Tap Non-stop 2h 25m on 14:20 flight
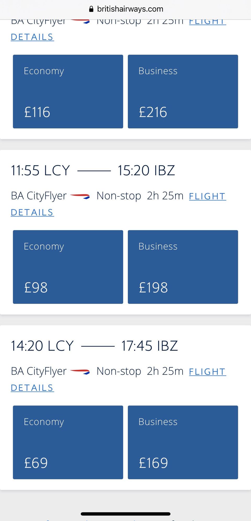 [x=140, y=371]
